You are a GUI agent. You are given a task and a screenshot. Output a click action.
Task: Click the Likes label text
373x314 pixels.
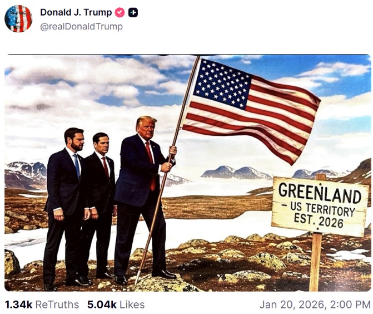[132, 305]
